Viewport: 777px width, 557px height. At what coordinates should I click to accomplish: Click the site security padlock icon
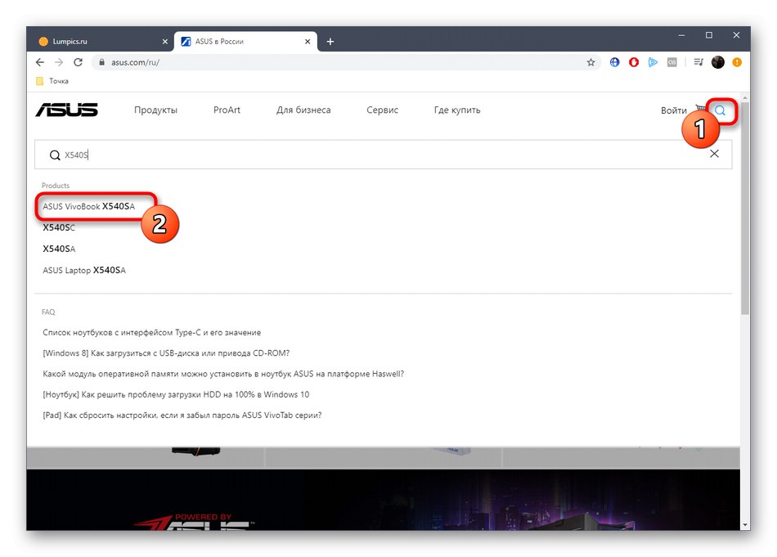click(x=102, y=62)
